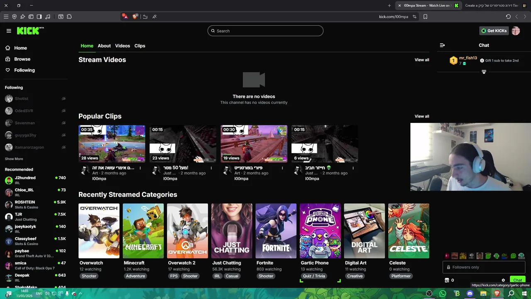This screenshot has width=531, height=299.
Task: Open the chat shop icon
Action: (447, 280)
